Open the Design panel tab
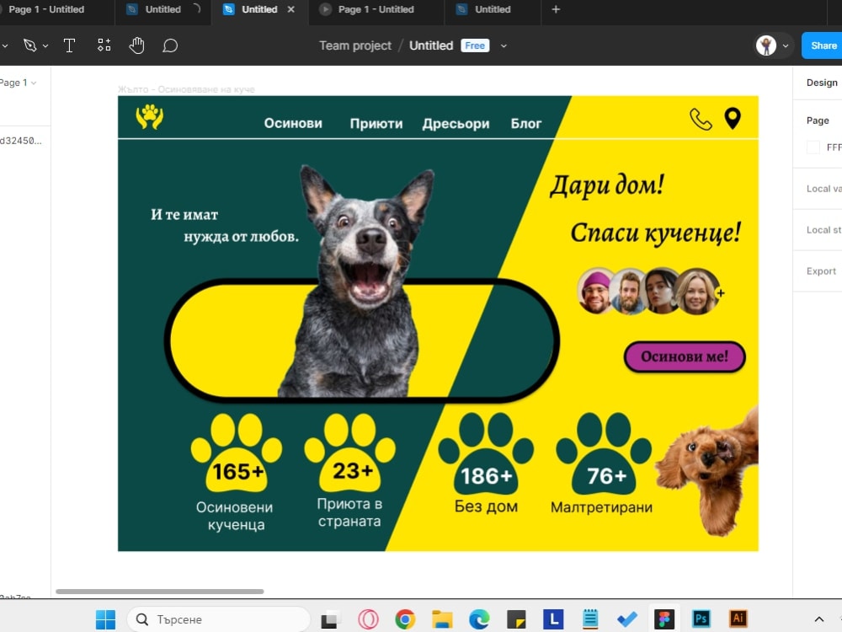The width and height of the screenshot is (842, 632). coord(822,83)
